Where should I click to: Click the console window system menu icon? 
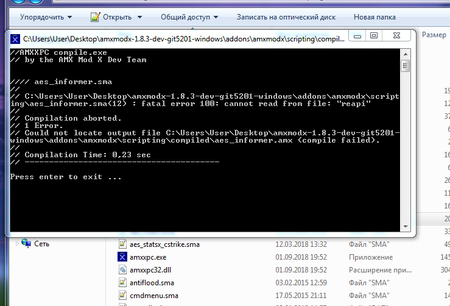tap(15, 39)
